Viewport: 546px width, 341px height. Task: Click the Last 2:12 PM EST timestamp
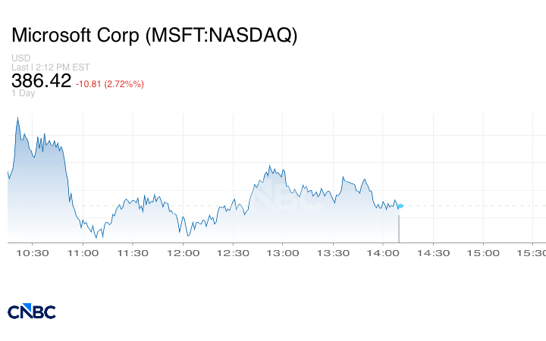[x=51, y=67]
